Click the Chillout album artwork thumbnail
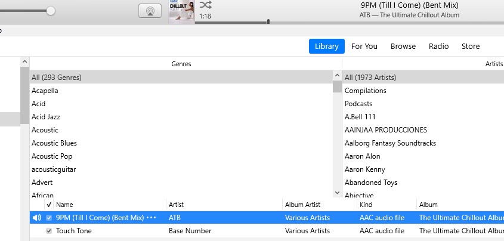This screenshot has height=241, width=504. (x=181, y=12)
